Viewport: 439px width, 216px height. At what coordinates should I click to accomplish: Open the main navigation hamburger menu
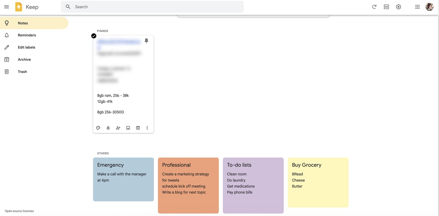pos(6,6)
